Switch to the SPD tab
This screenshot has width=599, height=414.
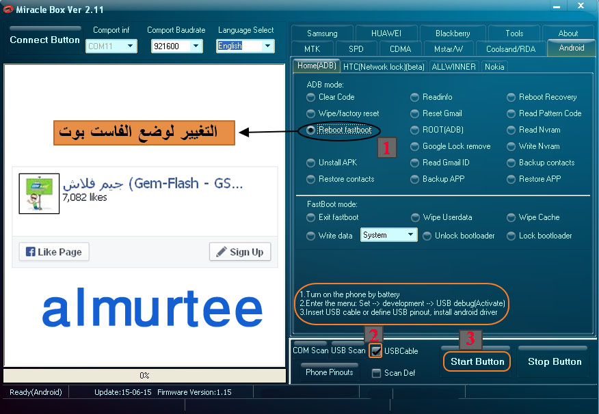tap(356, 49)
